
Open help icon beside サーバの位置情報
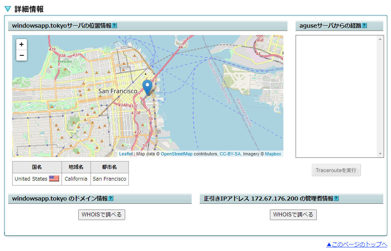[115, 25]
